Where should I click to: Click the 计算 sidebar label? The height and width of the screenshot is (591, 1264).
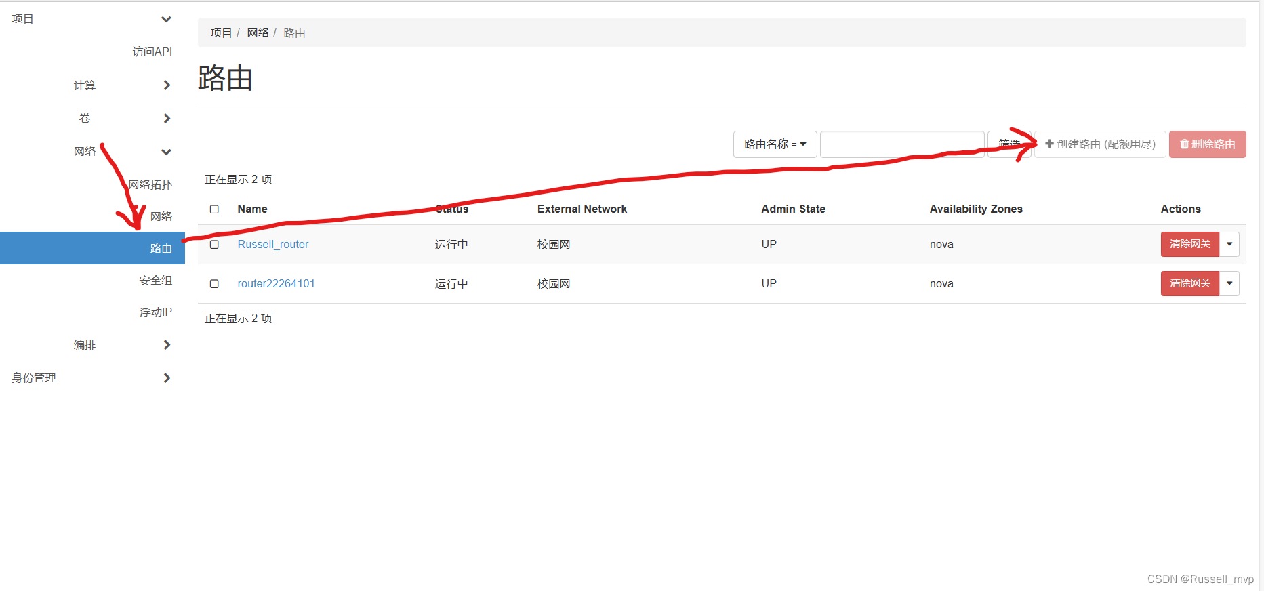pyautogui.click(x=85, y=85)
